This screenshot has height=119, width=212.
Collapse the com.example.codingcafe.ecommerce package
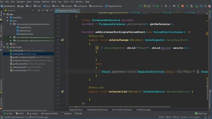pos(11,24)
